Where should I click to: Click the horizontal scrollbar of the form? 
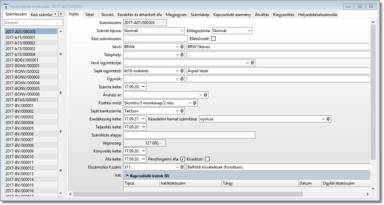188,194
